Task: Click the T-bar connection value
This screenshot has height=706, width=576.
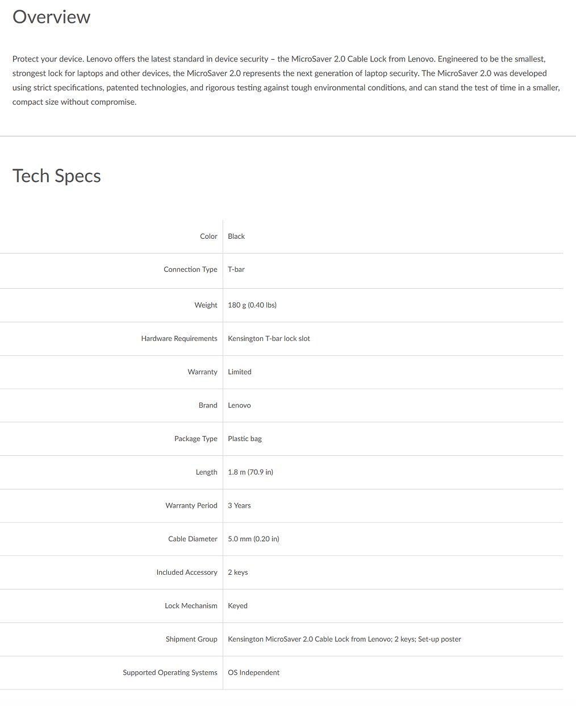Action: point(236,269)
